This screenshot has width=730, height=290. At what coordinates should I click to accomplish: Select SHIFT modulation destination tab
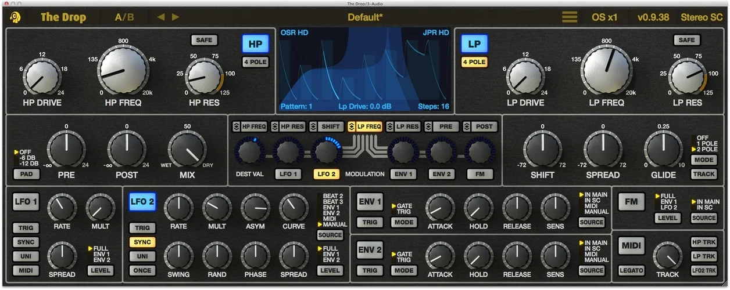(326, 126)
